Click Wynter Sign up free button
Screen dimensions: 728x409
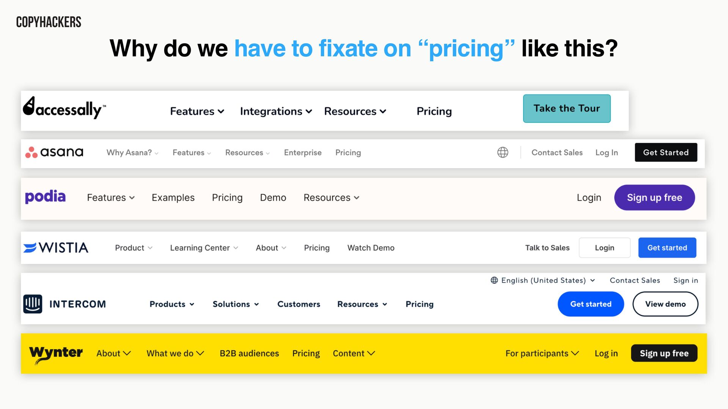click(664, 353)
